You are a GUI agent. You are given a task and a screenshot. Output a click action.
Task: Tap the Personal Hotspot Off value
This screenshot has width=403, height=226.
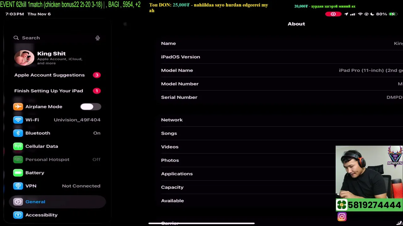[96, 159]
